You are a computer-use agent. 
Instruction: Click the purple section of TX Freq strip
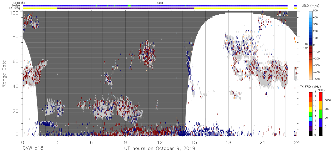tap(126, 8)
